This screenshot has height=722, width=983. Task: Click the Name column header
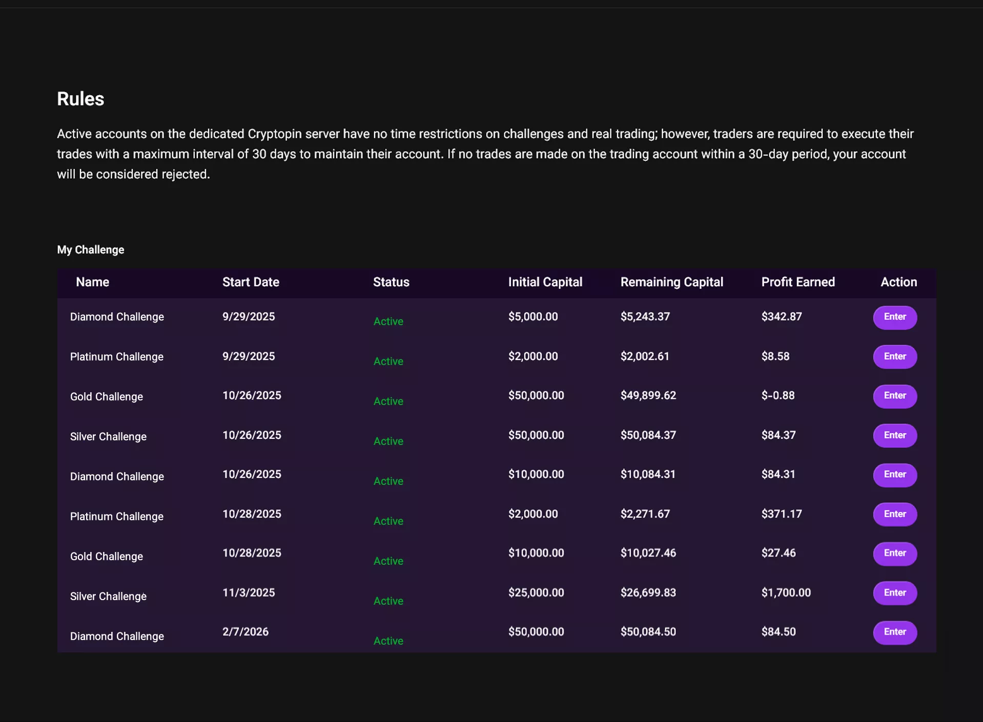point(92,282)
